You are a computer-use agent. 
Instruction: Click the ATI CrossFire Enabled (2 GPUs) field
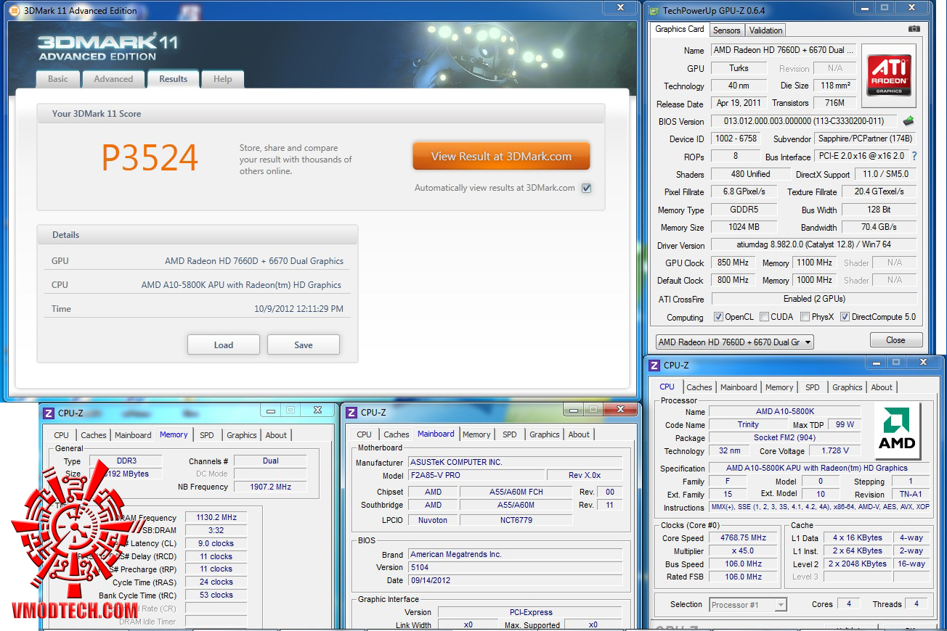(813, 299)
